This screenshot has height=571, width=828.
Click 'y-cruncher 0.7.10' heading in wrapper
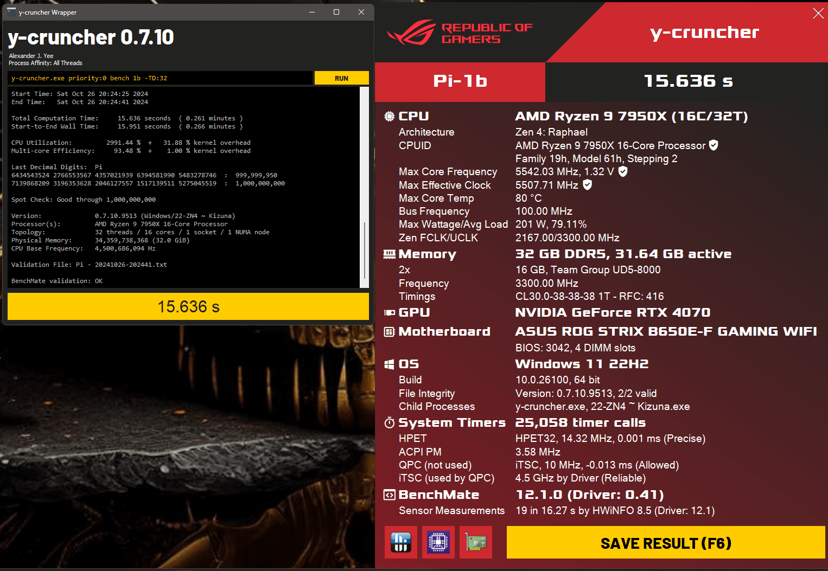[91, 37]
